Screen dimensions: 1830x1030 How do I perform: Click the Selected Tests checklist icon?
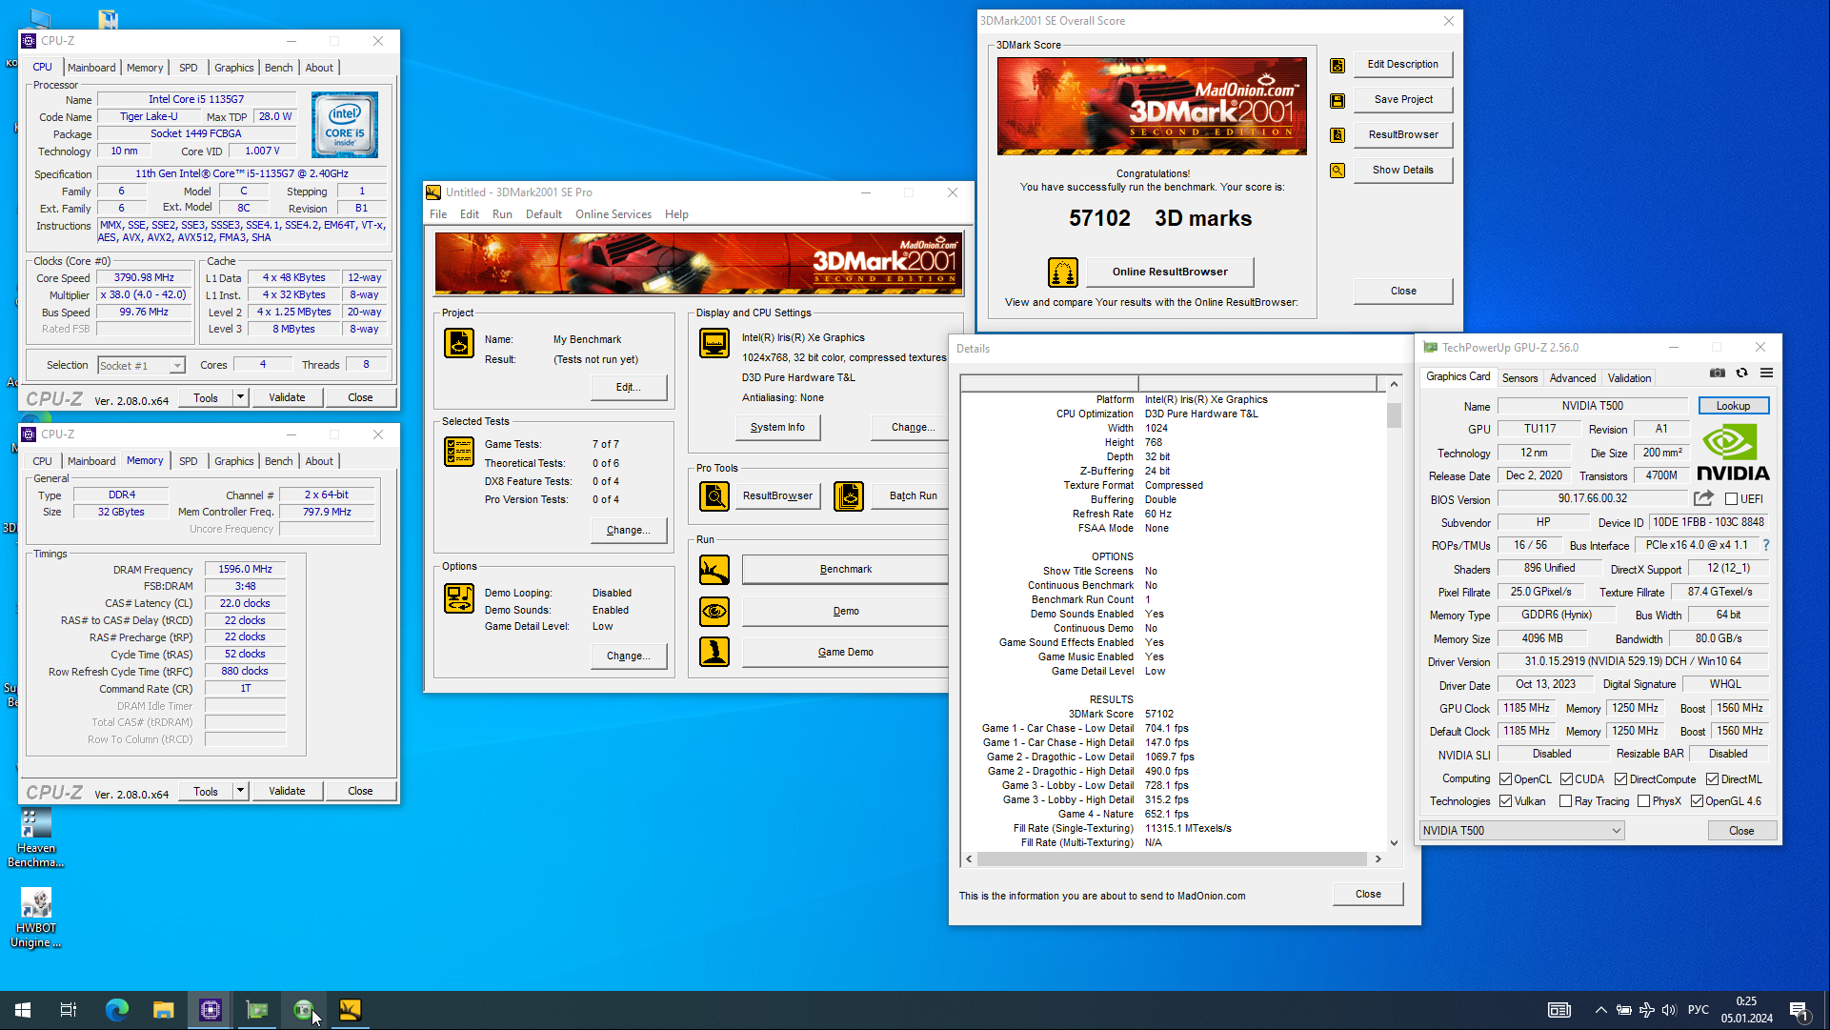pyautogui.click(x=459, y=452)
